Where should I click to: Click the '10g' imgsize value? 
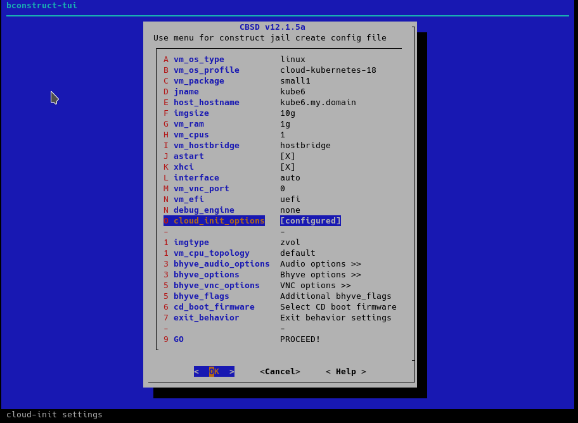tap(288, 113)
